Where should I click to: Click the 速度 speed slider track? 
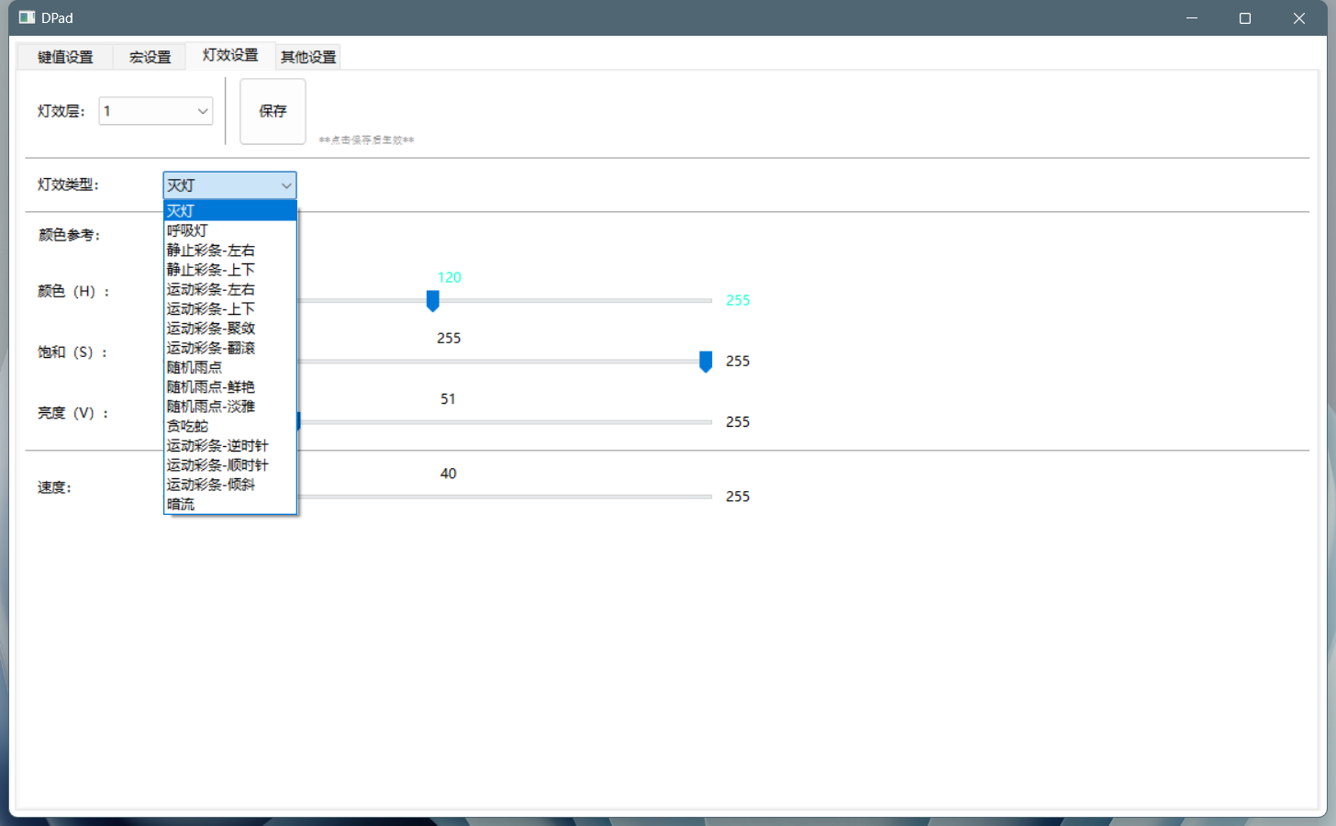click(505, 497)
